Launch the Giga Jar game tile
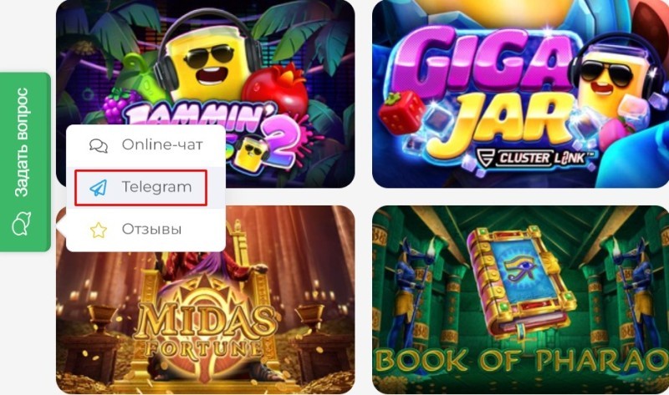The height and width of the screenshot is (395, 669). coord(520,94)
